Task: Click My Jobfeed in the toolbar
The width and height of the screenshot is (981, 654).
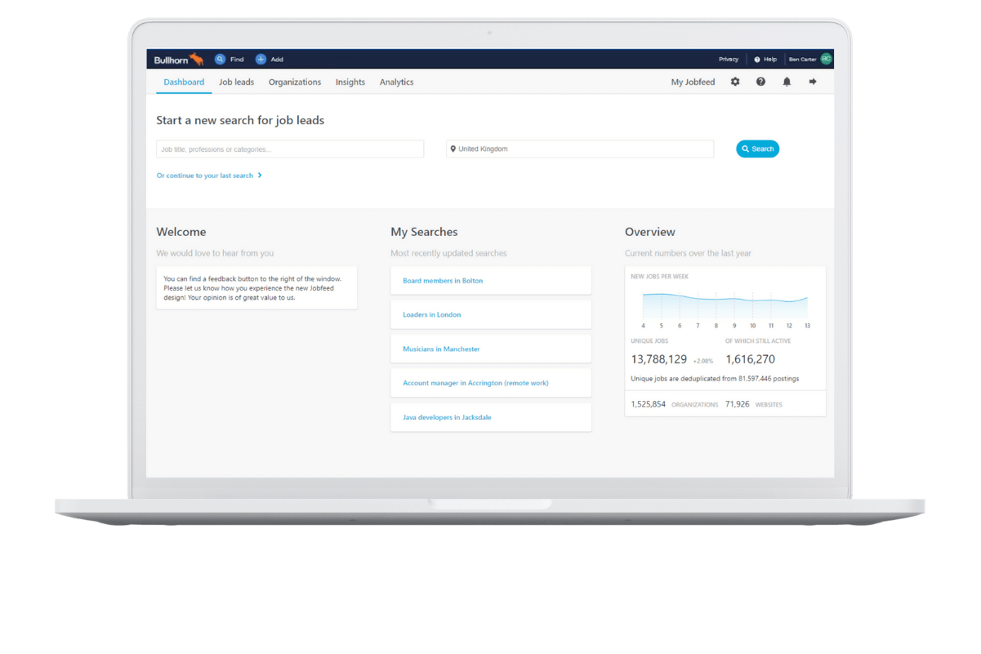Action: pos(693,82)
